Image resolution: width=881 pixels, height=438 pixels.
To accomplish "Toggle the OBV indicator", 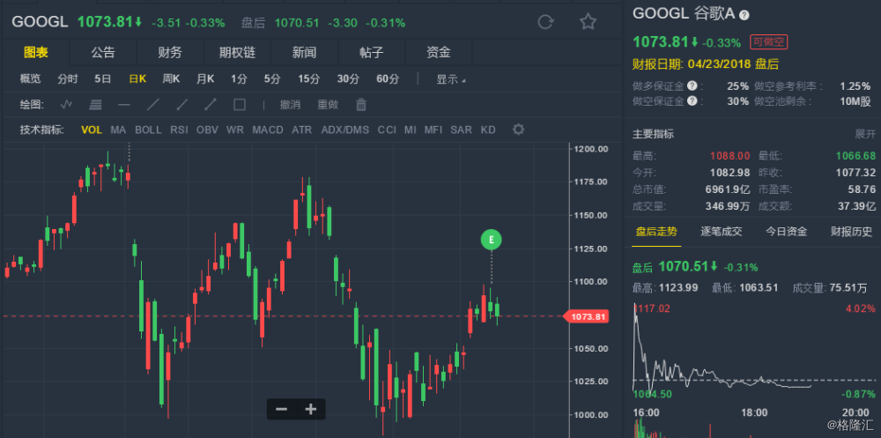I will click(207, 130).
